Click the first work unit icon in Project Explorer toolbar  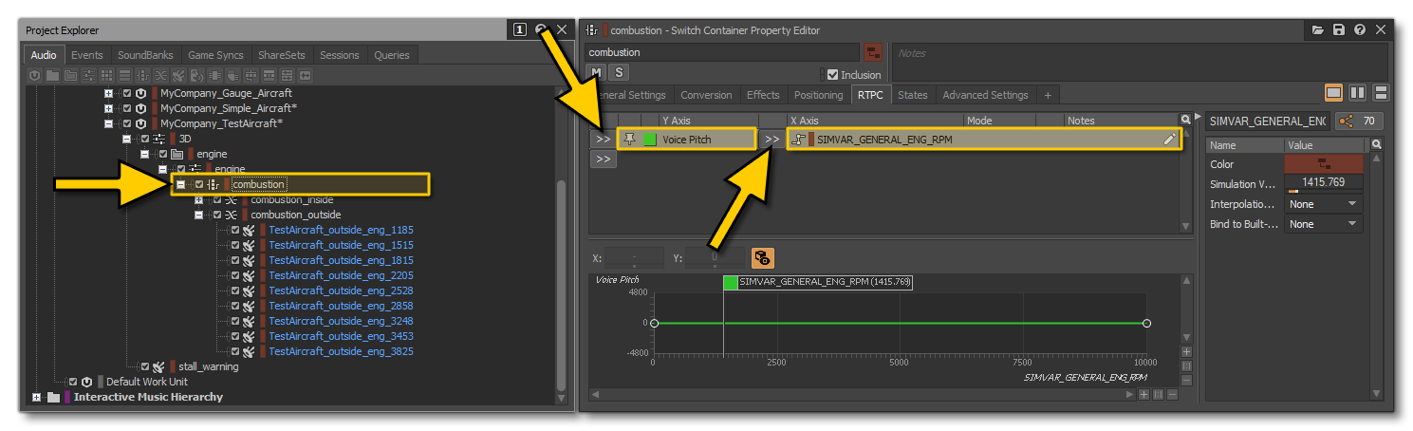(35, 75)
